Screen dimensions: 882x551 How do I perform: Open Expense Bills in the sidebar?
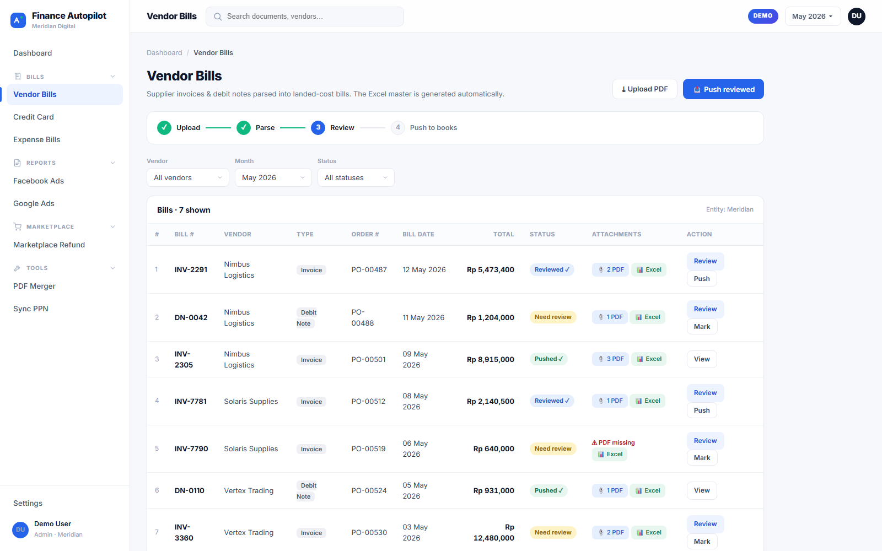click(64, 139)
